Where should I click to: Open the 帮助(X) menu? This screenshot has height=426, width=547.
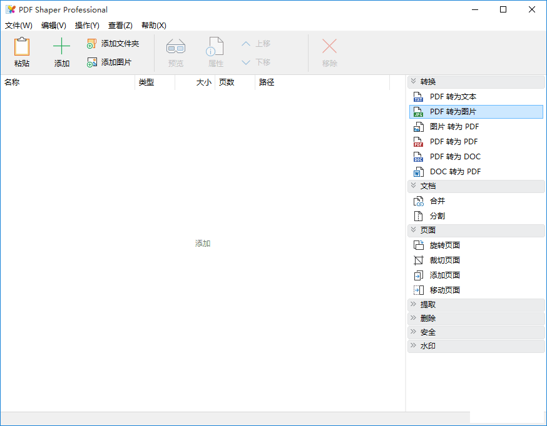154,26
